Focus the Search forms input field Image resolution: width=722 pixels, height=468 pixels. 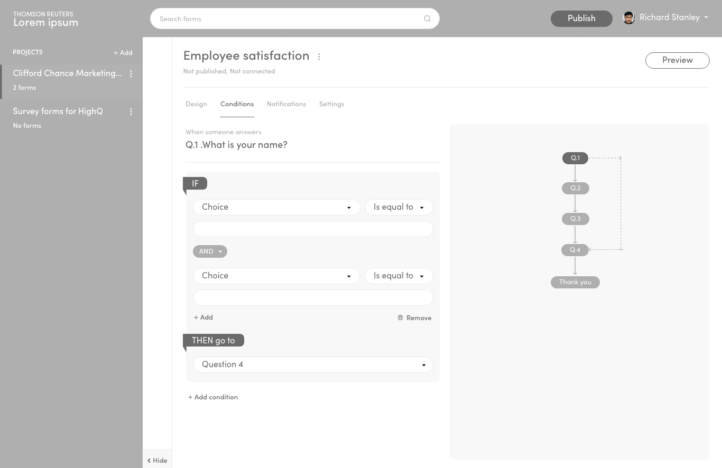[285, 18]
